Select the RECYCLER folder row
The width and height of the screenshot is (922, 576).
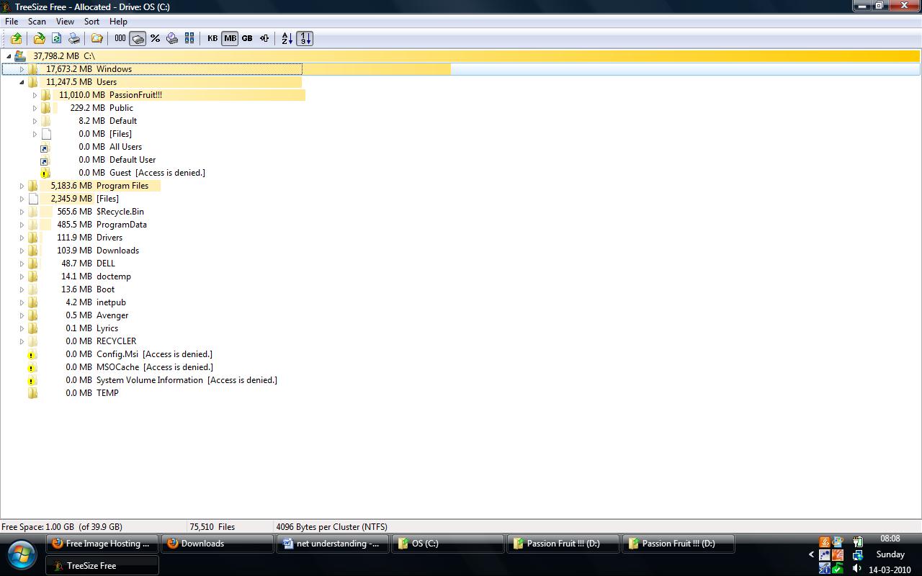click(x=461, y=341)
